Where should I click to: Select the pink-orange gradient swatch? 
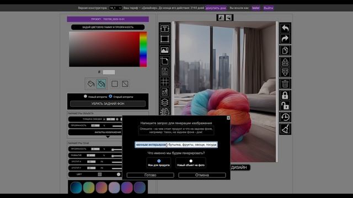(x=101, y=188)
